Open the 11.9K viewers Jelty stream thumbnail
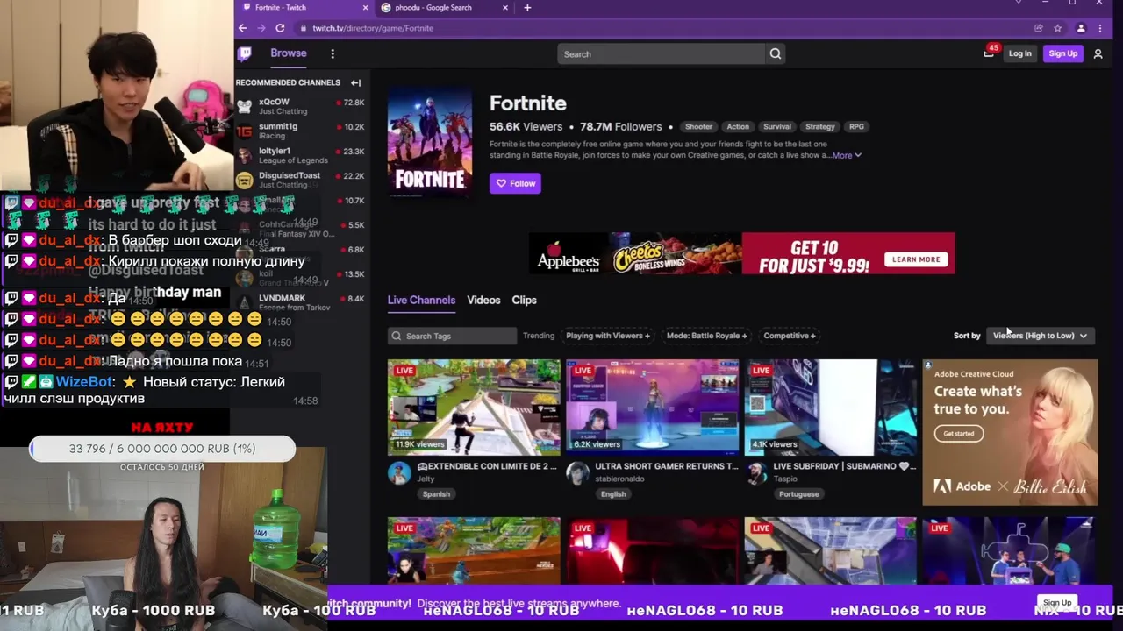The height and width of the screenshot is (631, 1123). (474, 408)
